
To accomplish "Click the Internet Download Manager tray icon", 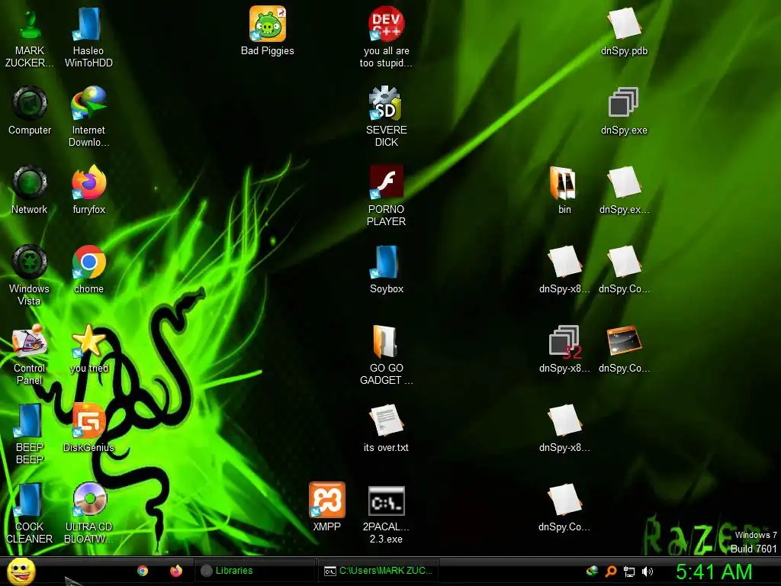I will (x=592, y=571).
